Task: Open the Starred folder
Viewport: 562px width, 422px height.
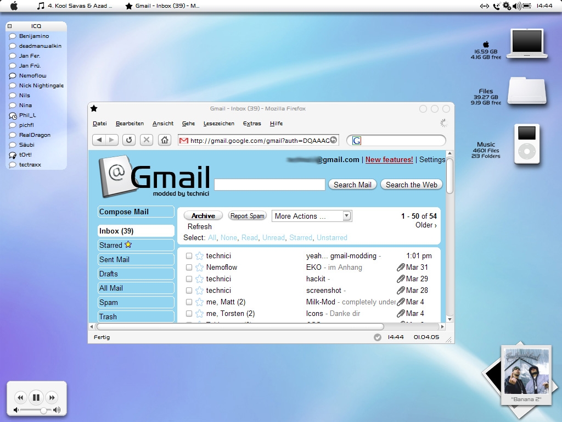Action: coord(136,245)
